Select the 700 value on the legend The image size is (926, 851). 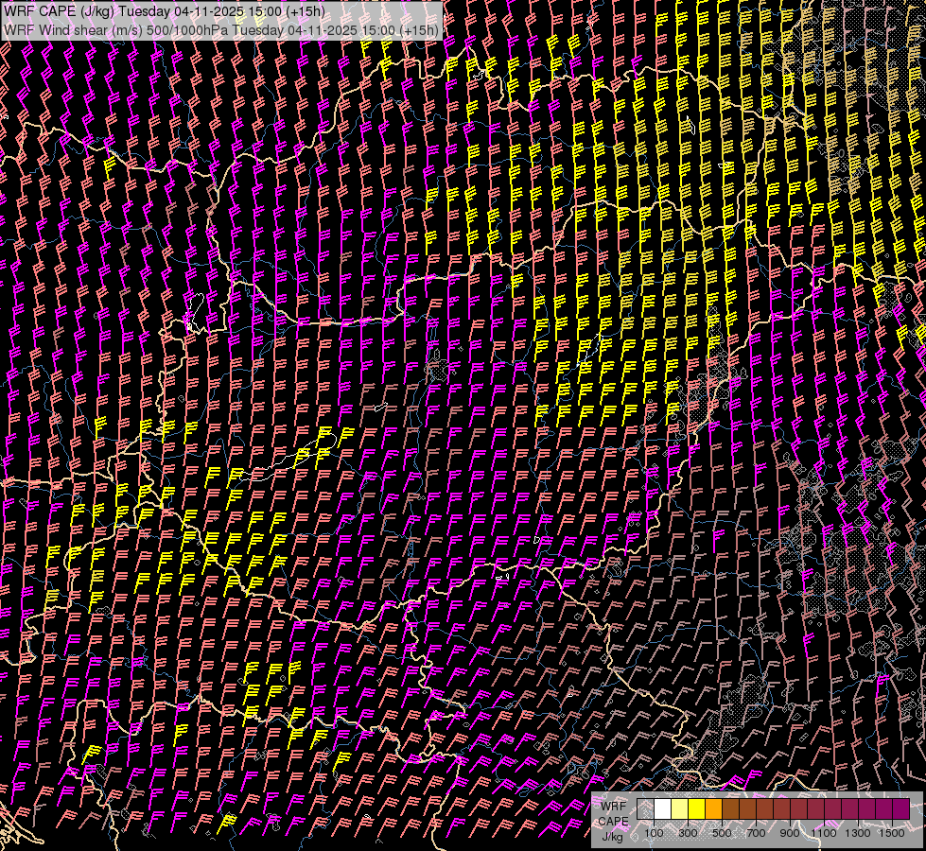click(x=756, y=833)
